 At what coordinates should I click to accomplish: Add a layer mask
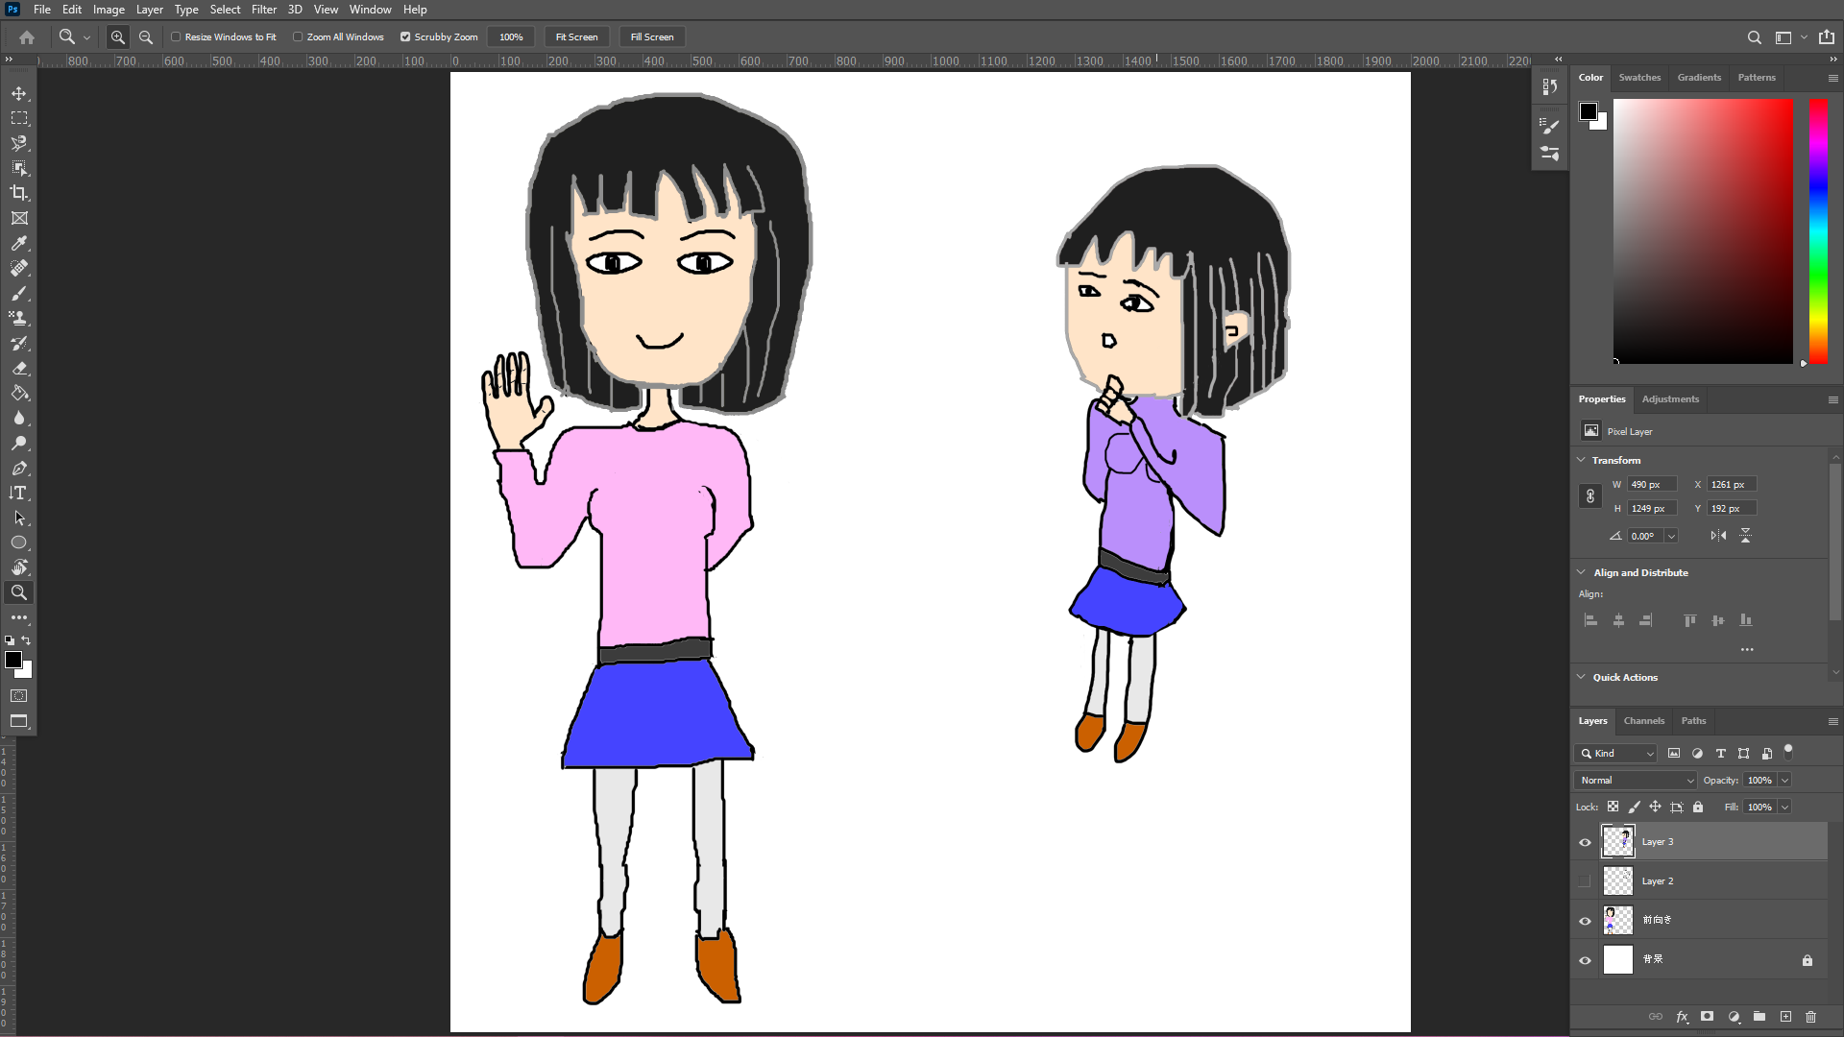(1707, 1016)
